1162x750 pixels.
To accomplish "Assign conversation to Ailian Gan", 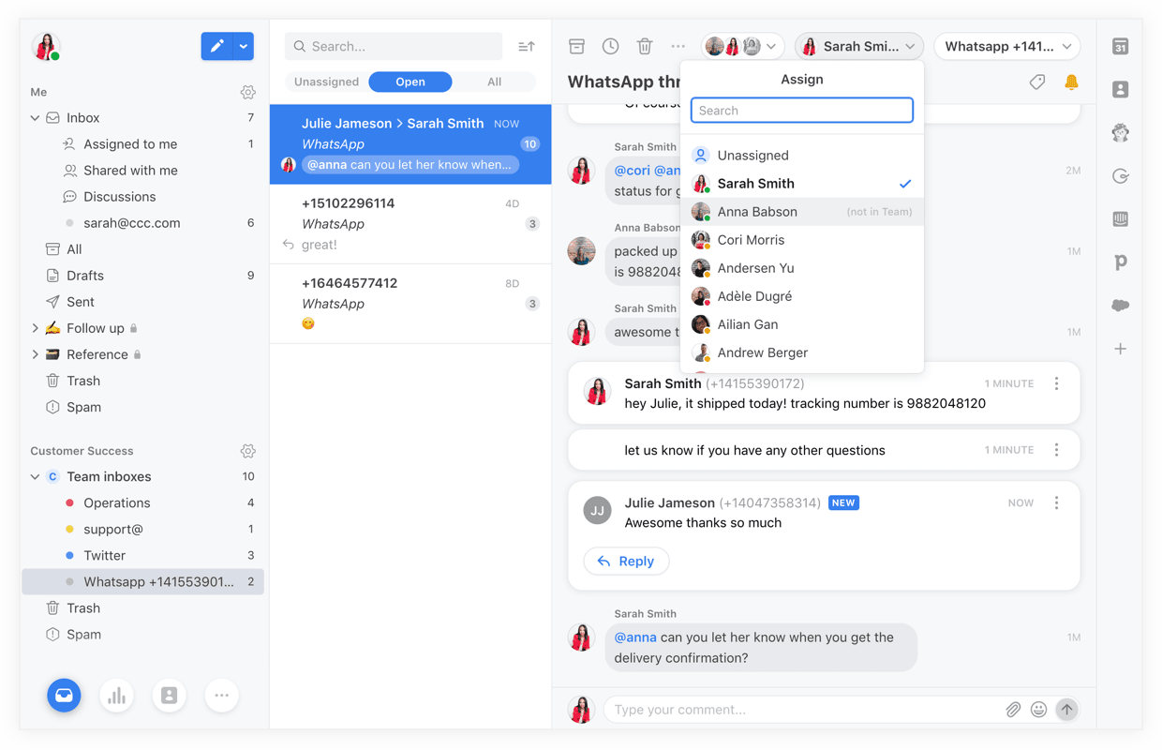I will point(802,324).
